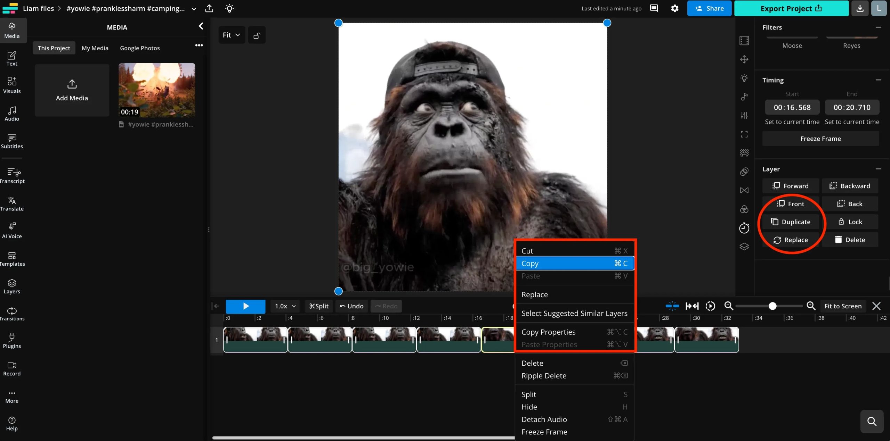Click Duplicate in the Layer section
The image size is (890, 441).
pos(791,222)
